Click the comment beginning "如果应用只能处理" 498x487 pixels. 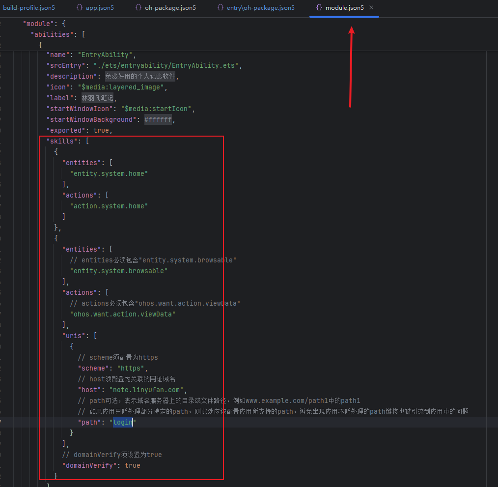point(273,411)
